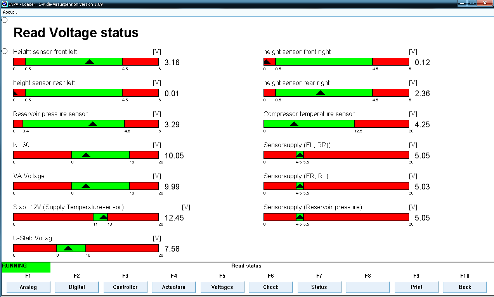Screen dimensions: 494x297
Task: Run the Check function
Action: [x=271, y=287]
